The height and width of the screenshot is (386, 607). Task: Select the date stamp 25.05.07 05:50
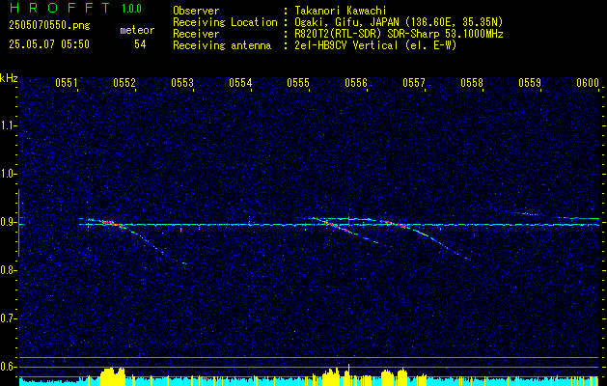click(49, 44)
